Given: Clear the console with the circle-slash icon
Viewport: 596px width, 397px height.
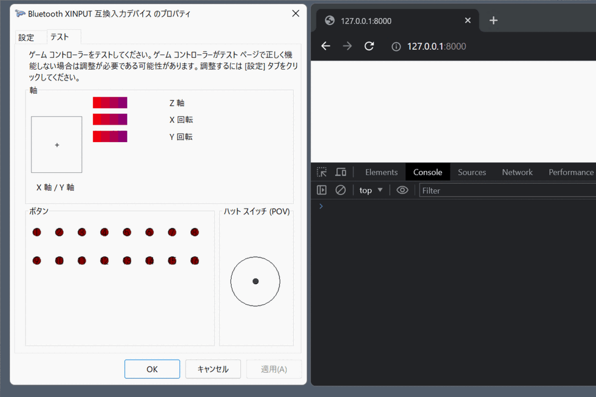Looking at the screenshot, I should [x=340, y=190].
